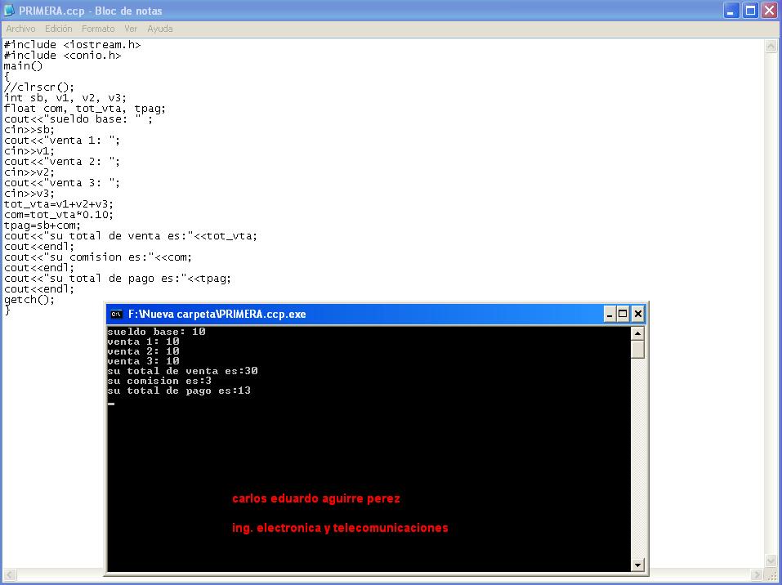Open the Edición menu

(x=58, y=29)
